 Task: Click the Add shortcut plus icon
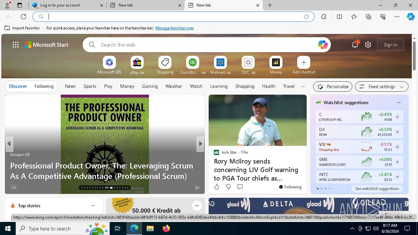(304, 62)
